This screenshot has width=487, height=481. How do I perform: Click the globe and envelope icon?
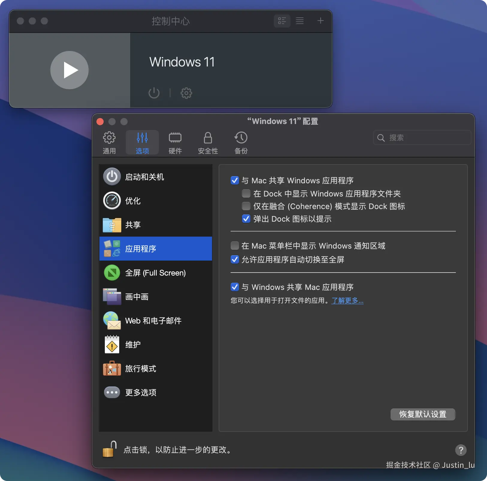pos(112,320)
